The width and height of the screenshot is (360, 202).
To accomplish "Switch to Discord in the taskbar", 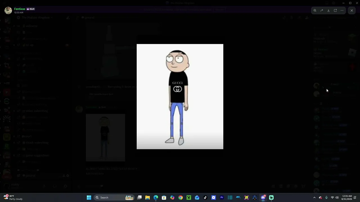I will click(x=263, y=198).
